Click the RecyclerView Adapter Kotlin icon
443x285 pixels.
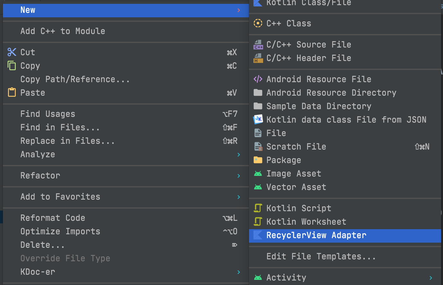258,235
